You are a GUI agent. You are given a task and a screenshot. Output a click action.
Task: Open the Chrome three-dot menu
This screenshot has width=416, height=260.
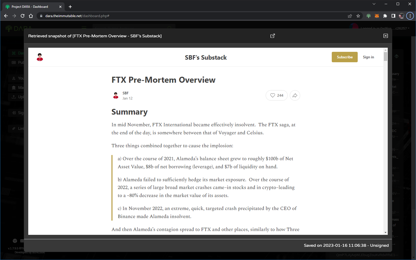tap(410, 16)
